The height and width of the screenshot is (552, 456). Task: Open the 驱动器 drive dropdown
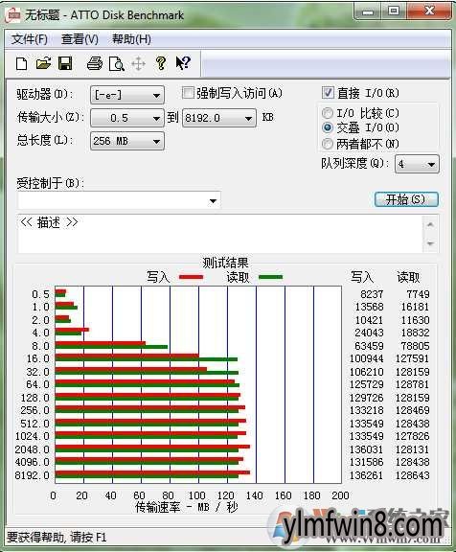tap(127, 95)
